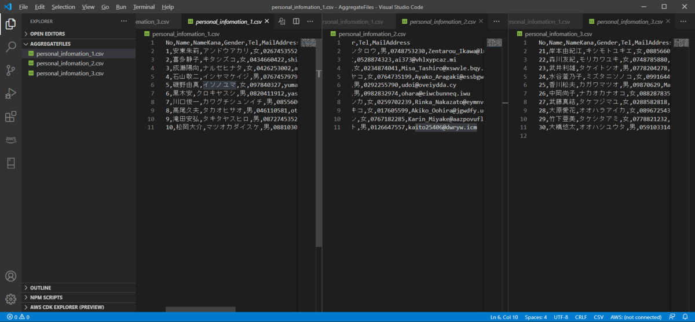
Task: Change file encoding via UTF-8
Action: (561, 317)
